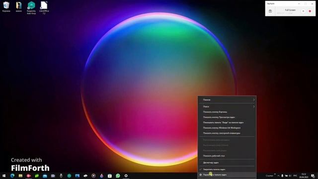Image resolution: width=318 pixels, height=179 pixels.
Task: Toggle the show Windows Ink Workspace button option
Action: (227, 128)
